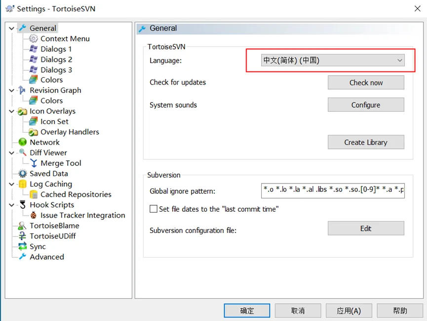Apply settings with 应用(A) button
The width and height of the screenshot is (427, 321).
click(x=349, y=311)
